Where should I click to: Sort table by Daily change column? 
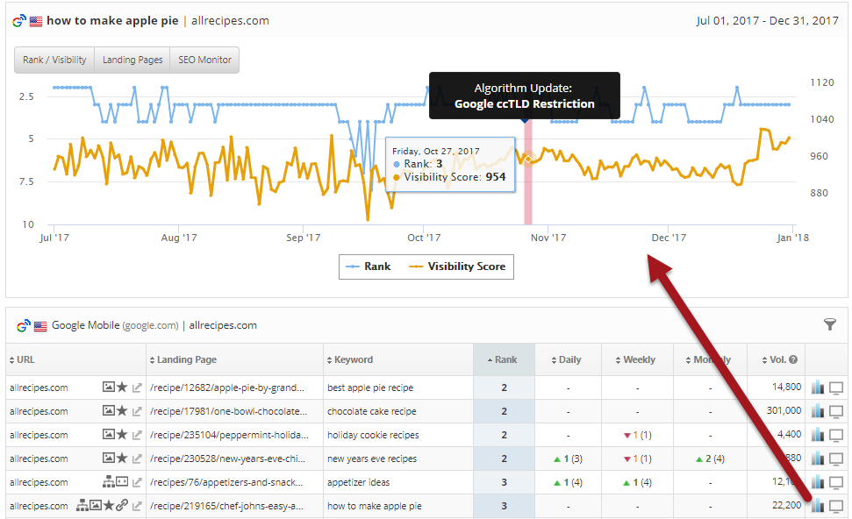569,359
